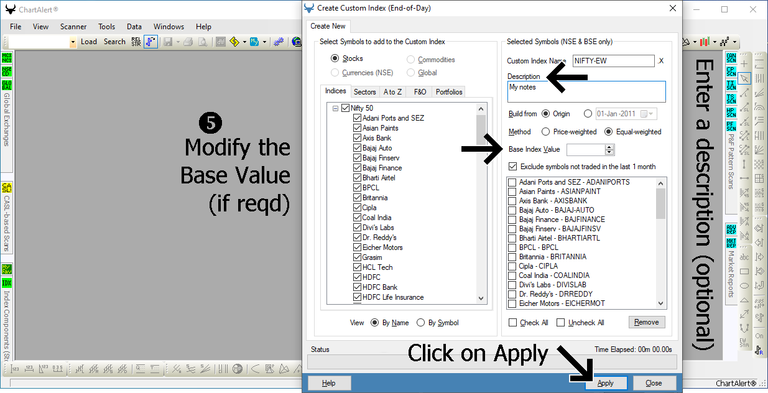Choose Price-weighted method
This screenshot has height=393, width=768.
pos(546,132)
